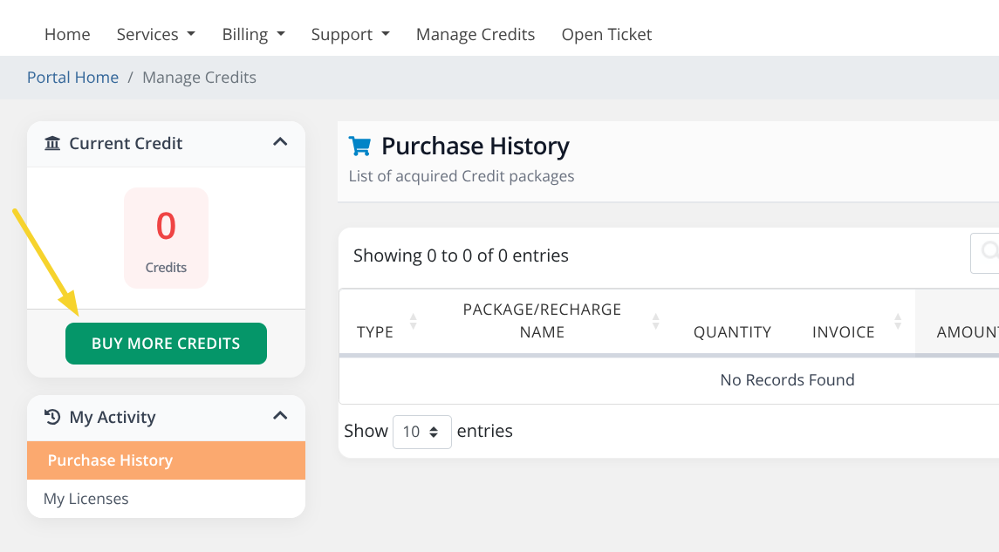Click the sort arrows next to TYPE column

click(x=414, y=321)
